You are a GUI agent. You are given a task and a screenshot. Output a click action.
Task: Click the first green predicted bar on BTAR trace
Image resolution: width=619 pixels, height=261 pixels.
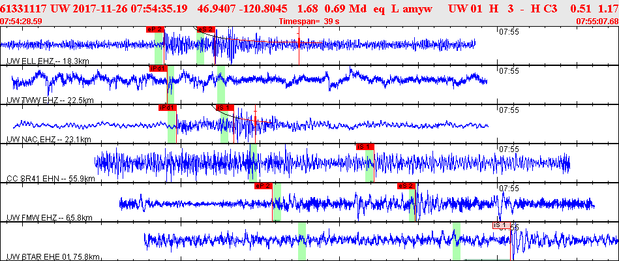(x=302, y=241)
